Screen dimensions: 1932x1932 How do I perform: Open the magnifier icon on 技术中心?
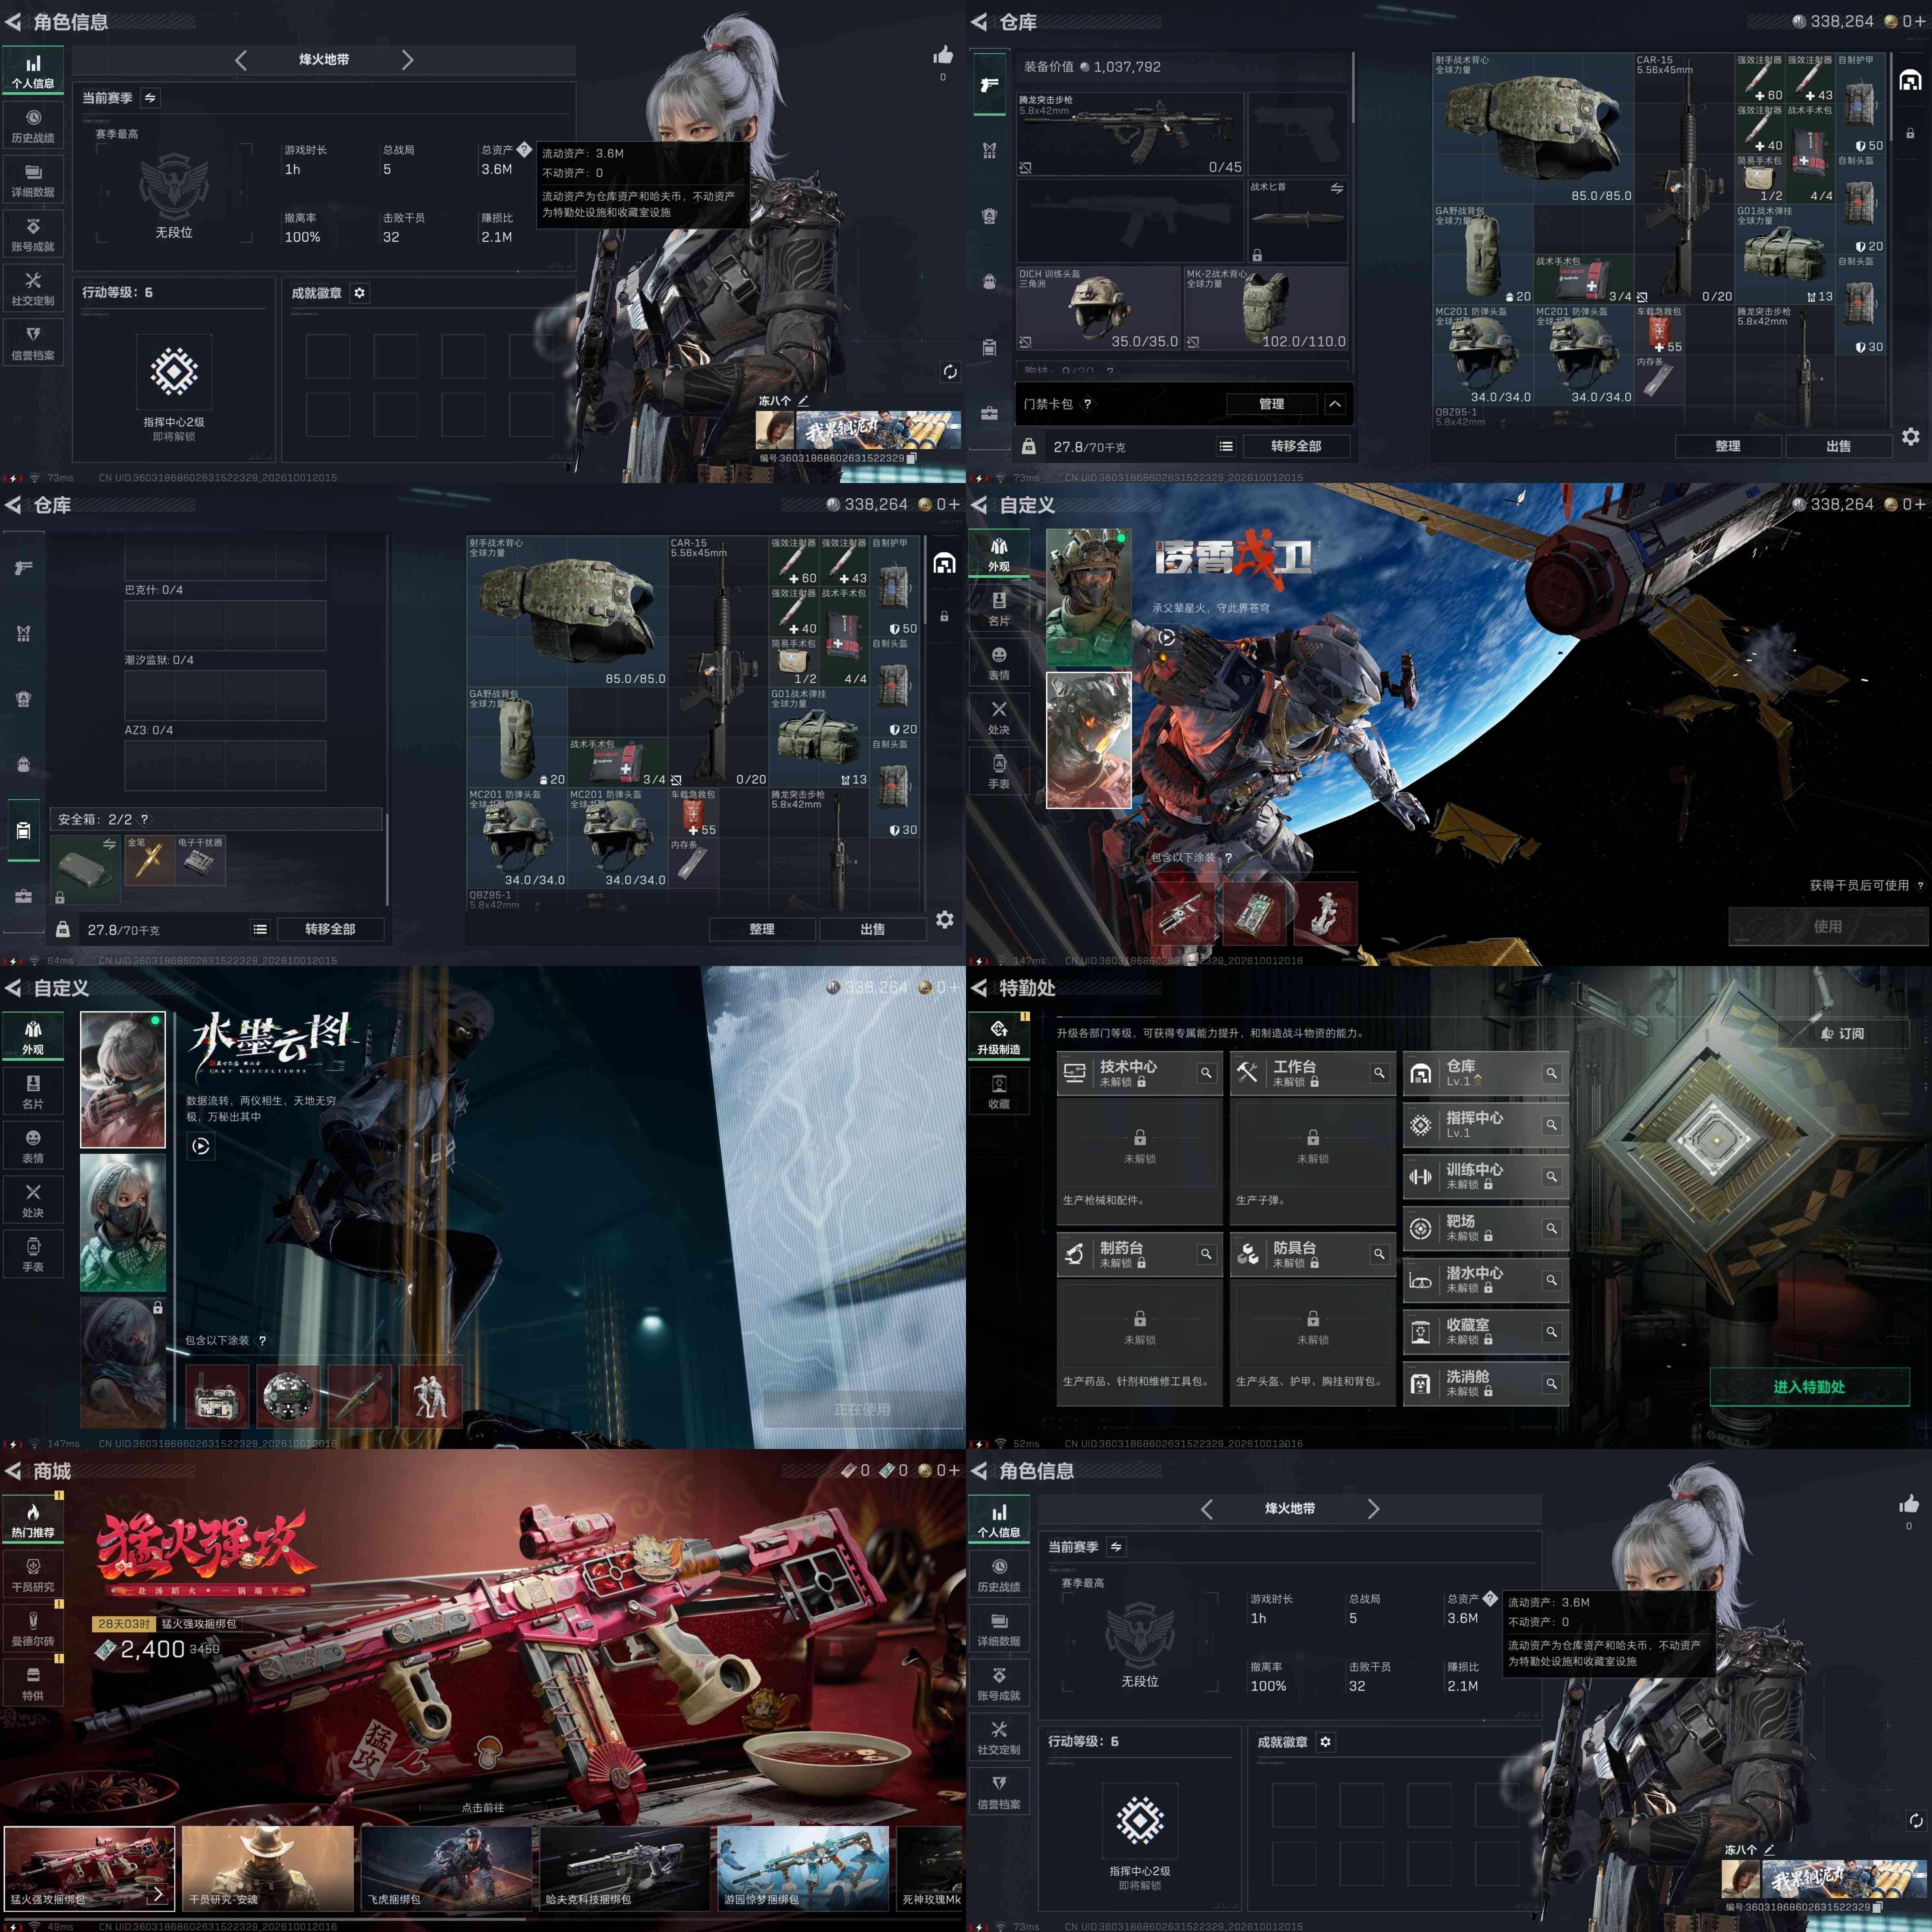[1206, 1073]
